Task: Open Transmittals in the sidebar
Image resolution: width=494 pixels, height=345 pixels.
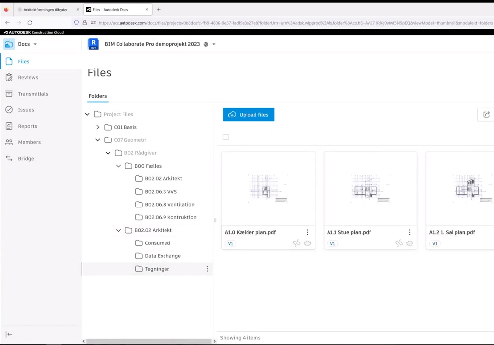Action: [33, 94]
